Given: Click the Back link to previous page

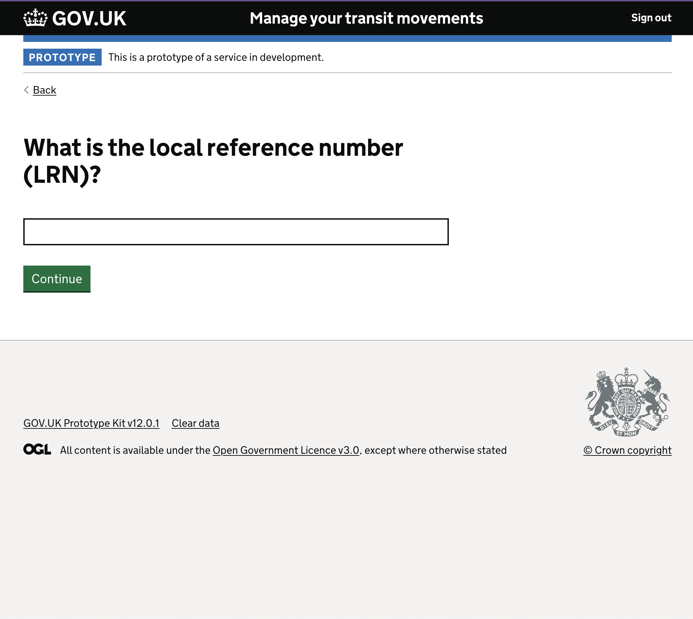Looking at the screenshot, I should [x=45, y=90].
